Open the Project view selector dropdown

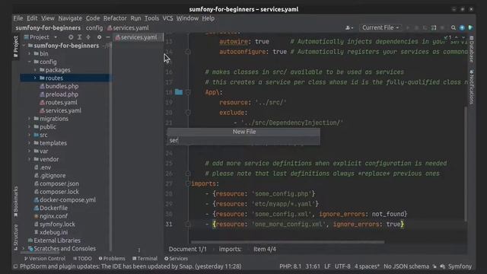(x=41, y=37)
